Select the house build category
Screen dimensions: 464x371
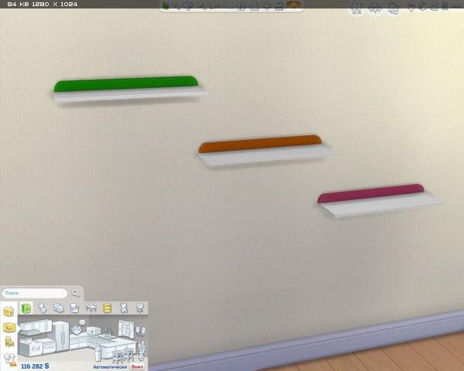[x=9, y=311]
